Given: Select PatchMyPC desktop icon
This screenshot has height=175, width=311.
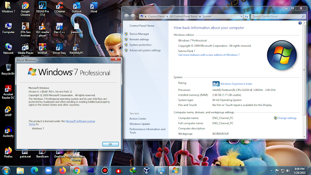Looking at the screenshot, I should pos(77,49).
